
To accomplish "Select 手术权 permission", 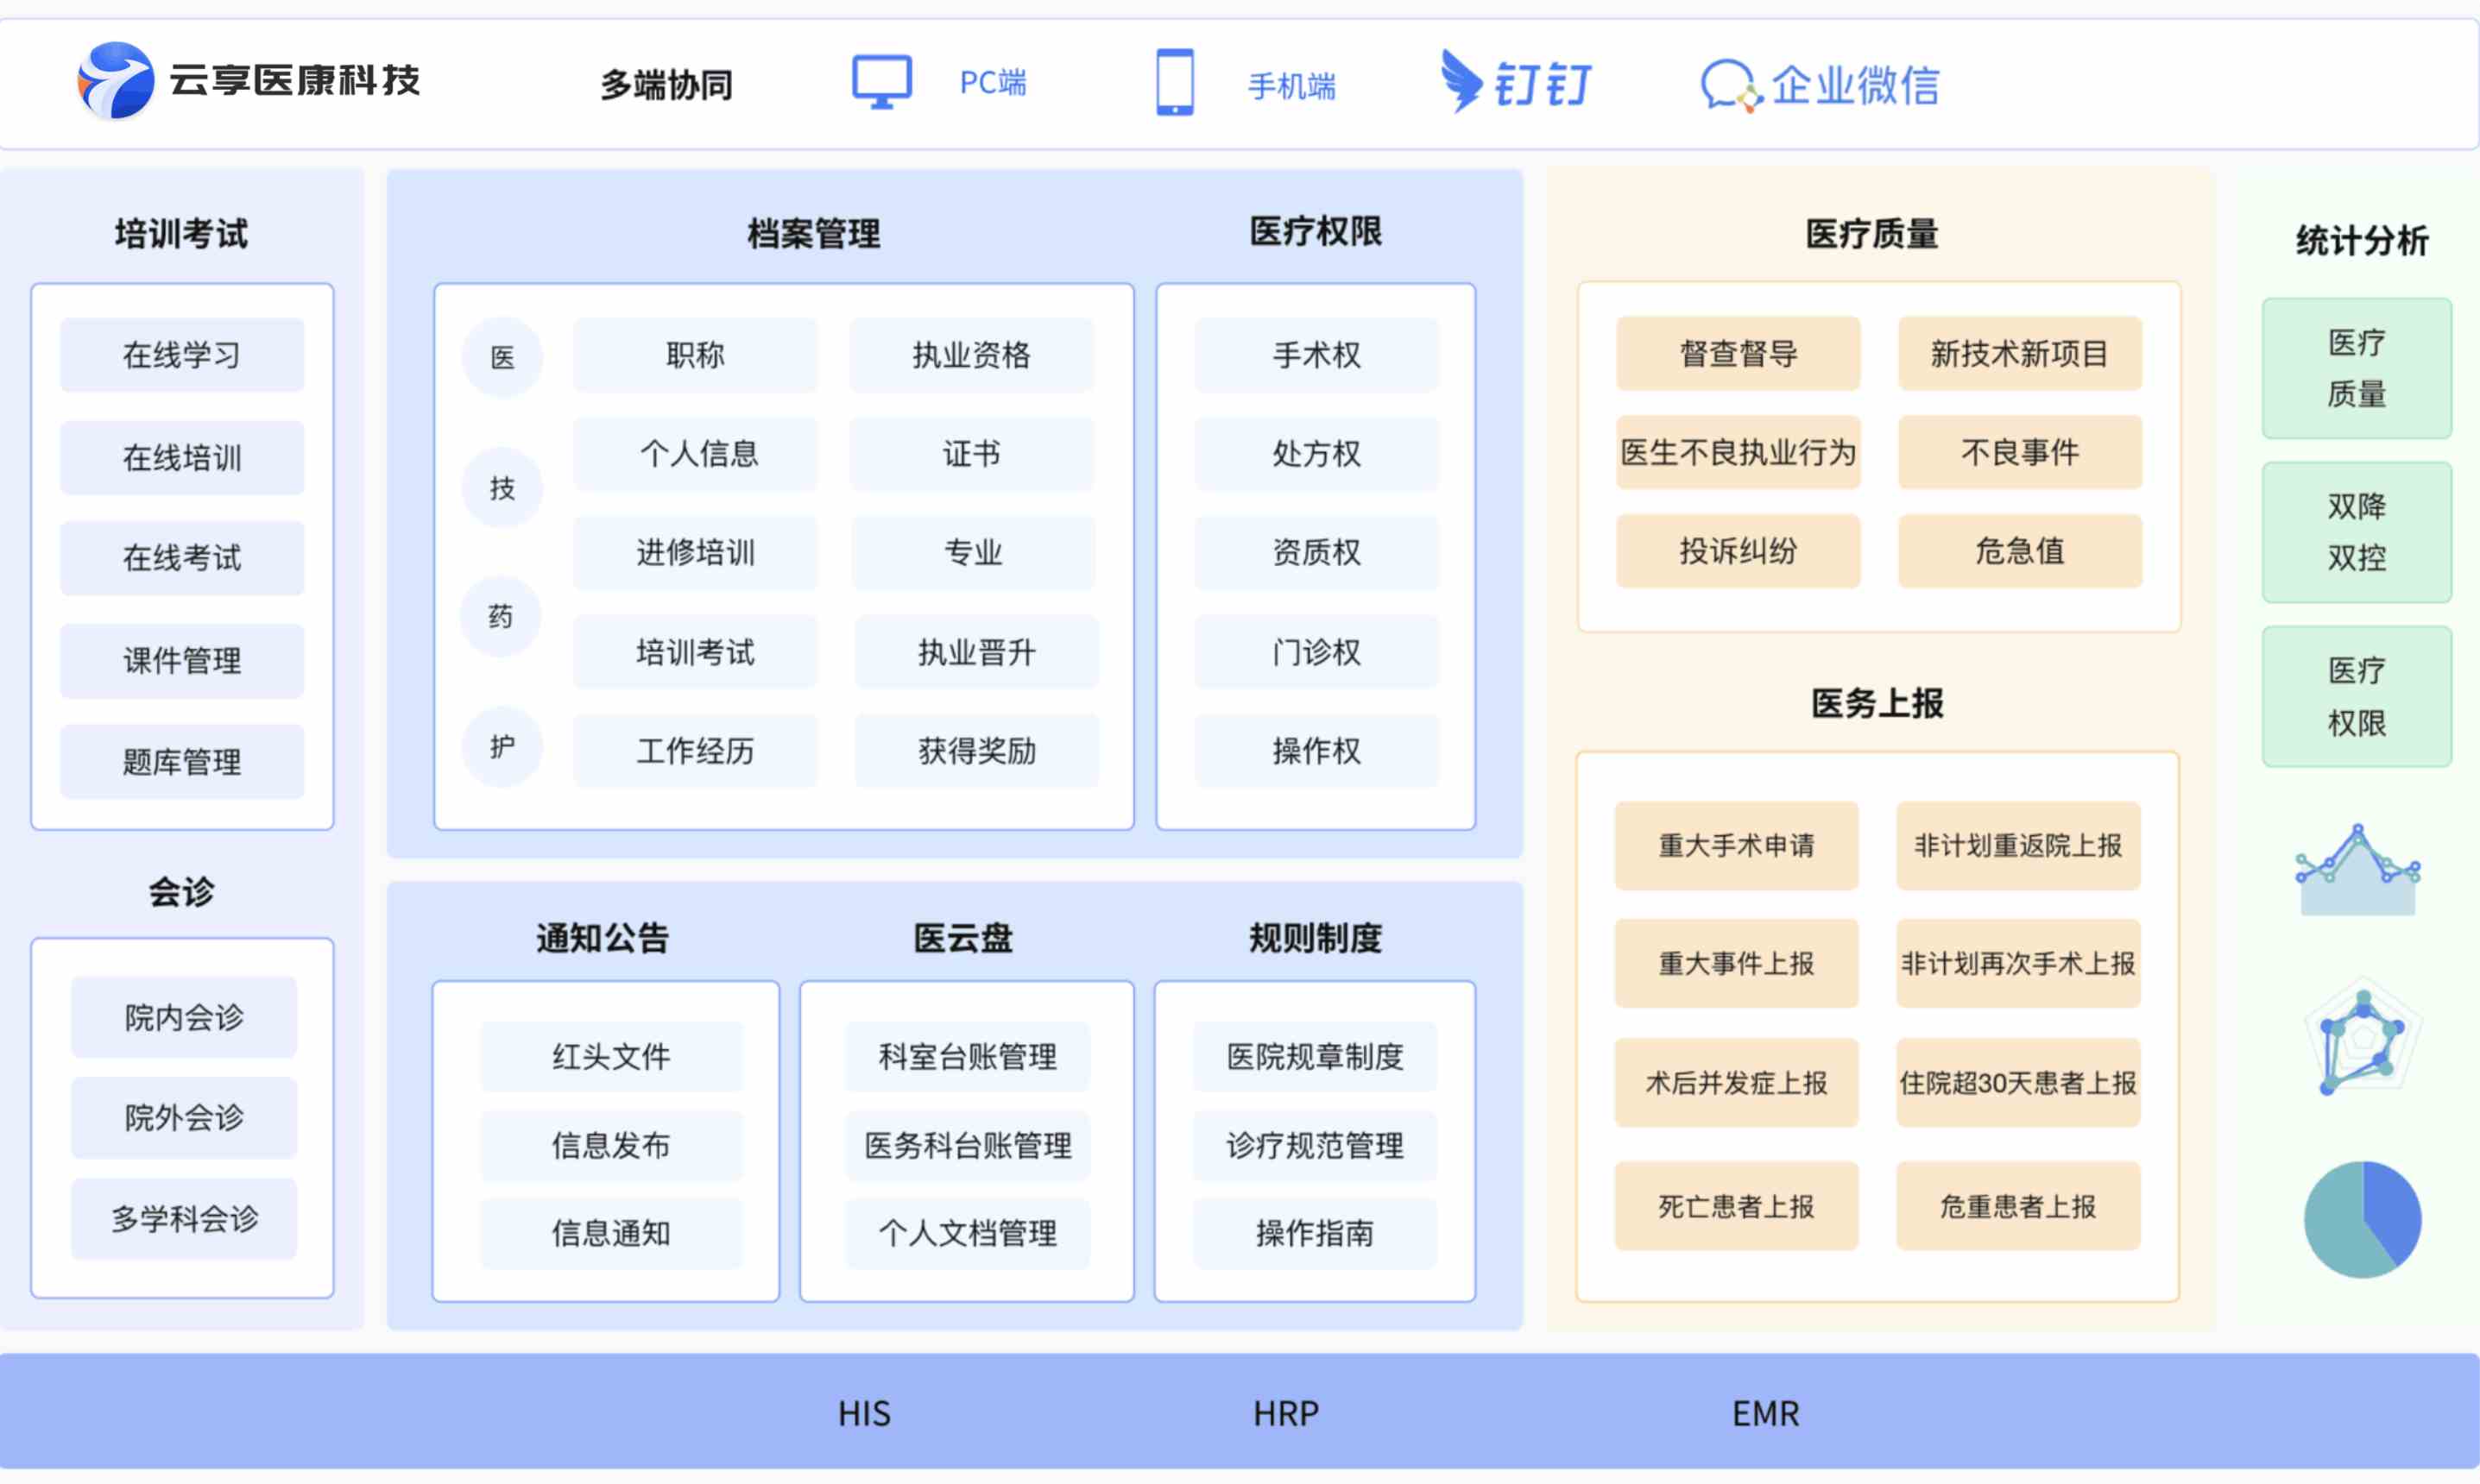I will pos(1316,355).
